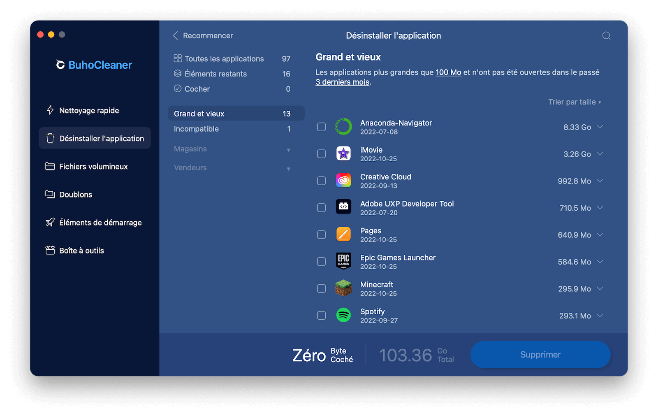The image size is (658, 416).
Task: Click the 100 Mo size link
Action: (448, 72)
